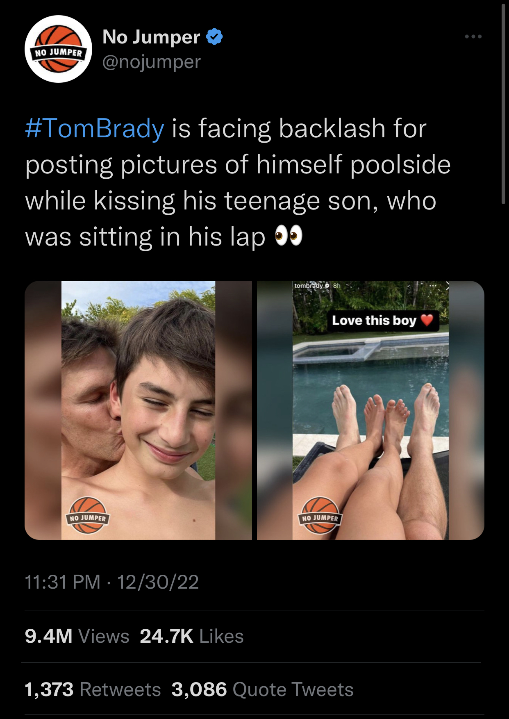Open the No Jumper profile avatar
Viewport: 509px width, 719px height.
coord(58,49)
